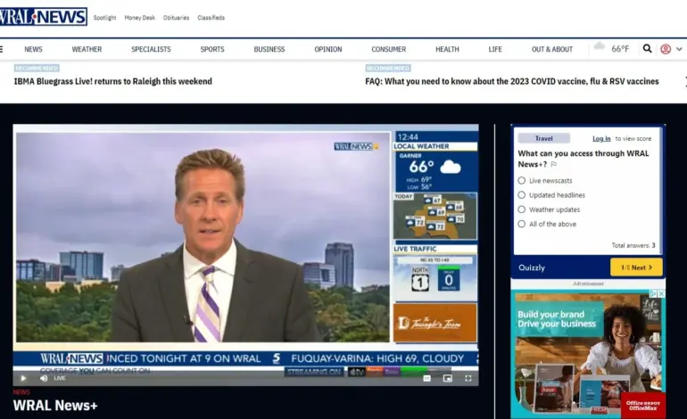687x419 pixels.
Task: Go to Spotlight link
Action: (x=104, y=18)
